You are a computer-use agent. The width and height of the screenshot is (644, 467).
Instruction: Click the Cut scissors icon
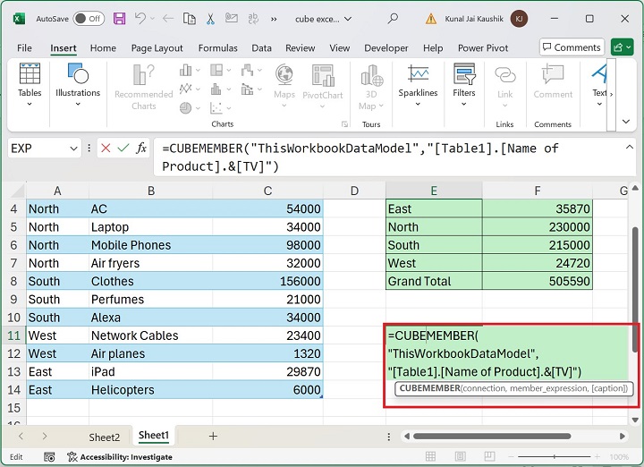[x=212, y=18]
